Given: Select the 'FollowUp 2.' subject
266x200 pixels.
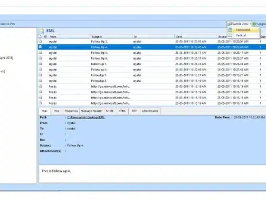Looking at the screenshot, I should (x=99, y=81).
